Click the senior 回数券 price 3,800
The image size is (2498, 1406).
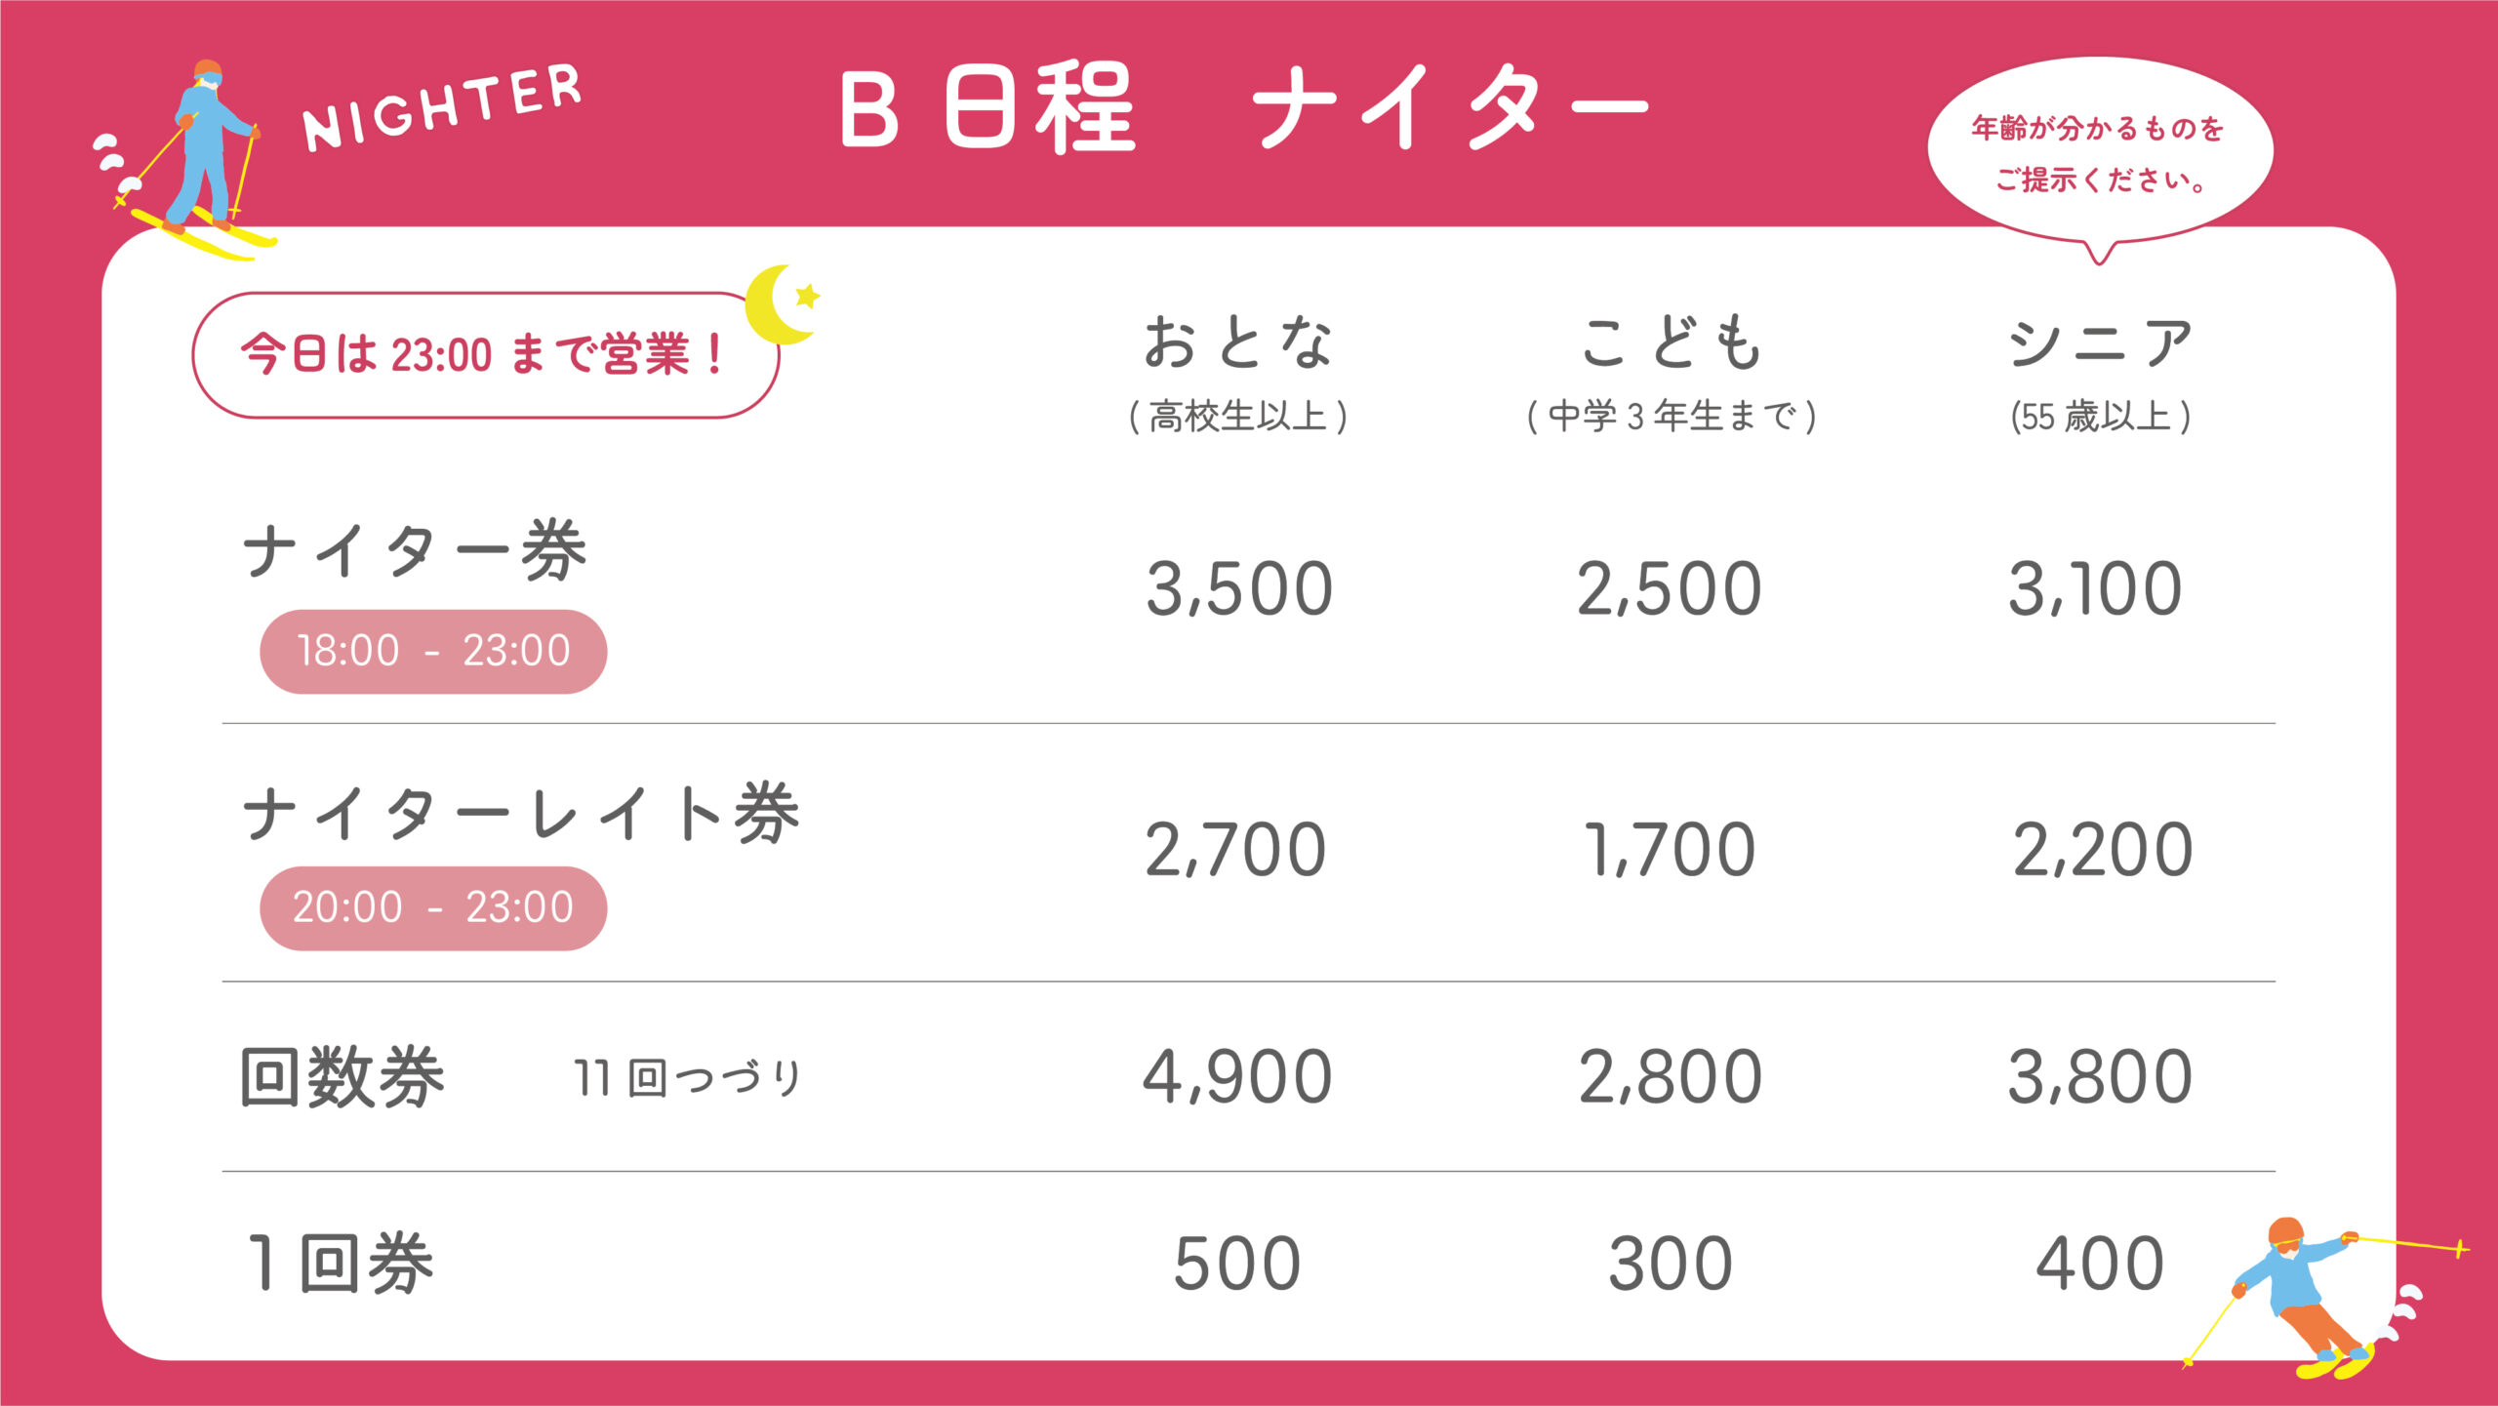[2100, 1077]
